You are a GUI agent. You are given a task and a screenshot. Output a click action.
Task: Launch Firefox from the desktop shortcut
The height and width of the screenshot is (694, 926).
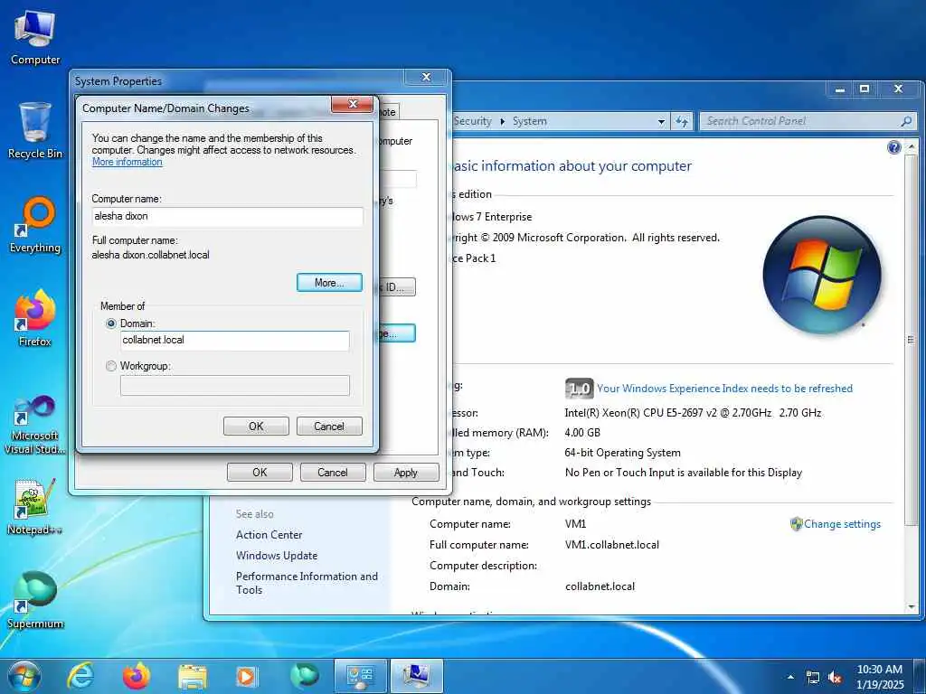[35, 319]
